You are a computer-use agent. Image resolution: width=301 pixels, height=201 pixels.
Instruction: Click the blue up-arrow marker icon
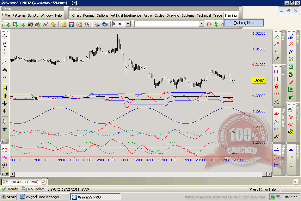[291, 150]
